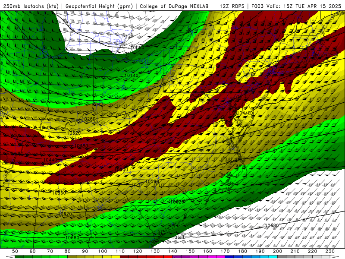Screen dimensions: 345x259
Task: Click the color bar value 140
Action: 172,251
